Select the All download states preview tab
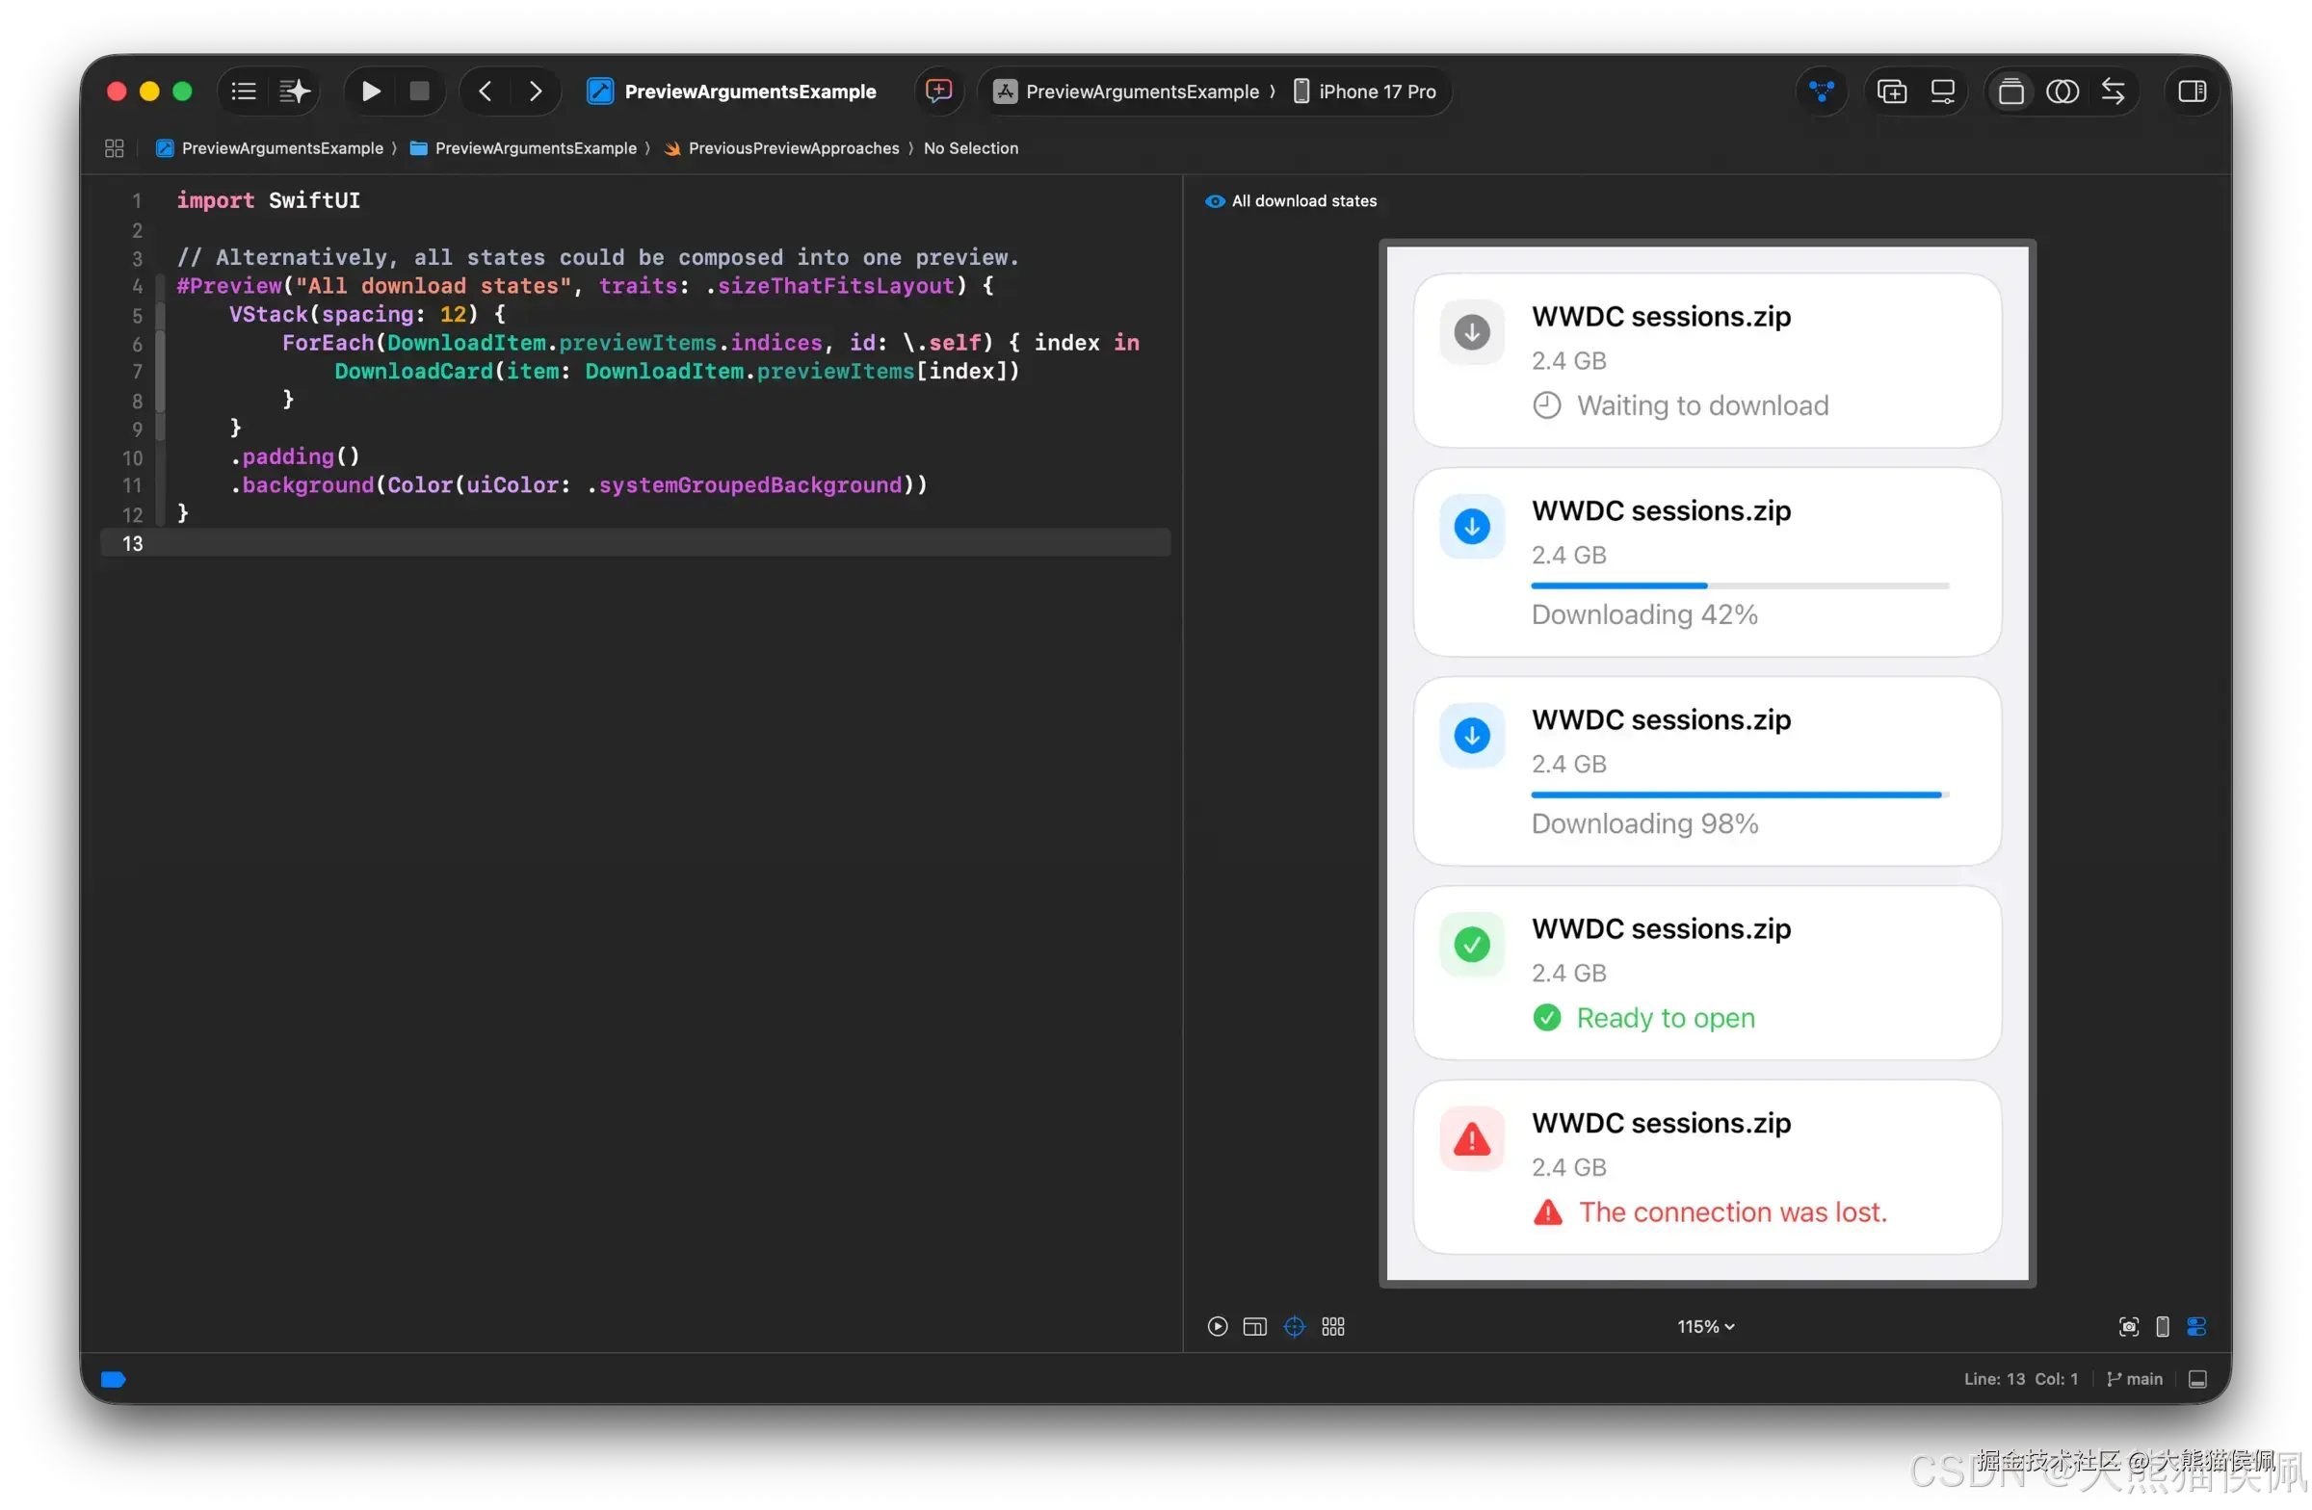This screenshot has width=2312, height=1510. (x=1303, y=201)
